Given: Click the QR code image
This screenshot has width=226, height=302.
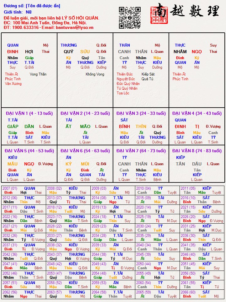Looking at the screenshot, I should pos(130,18).
